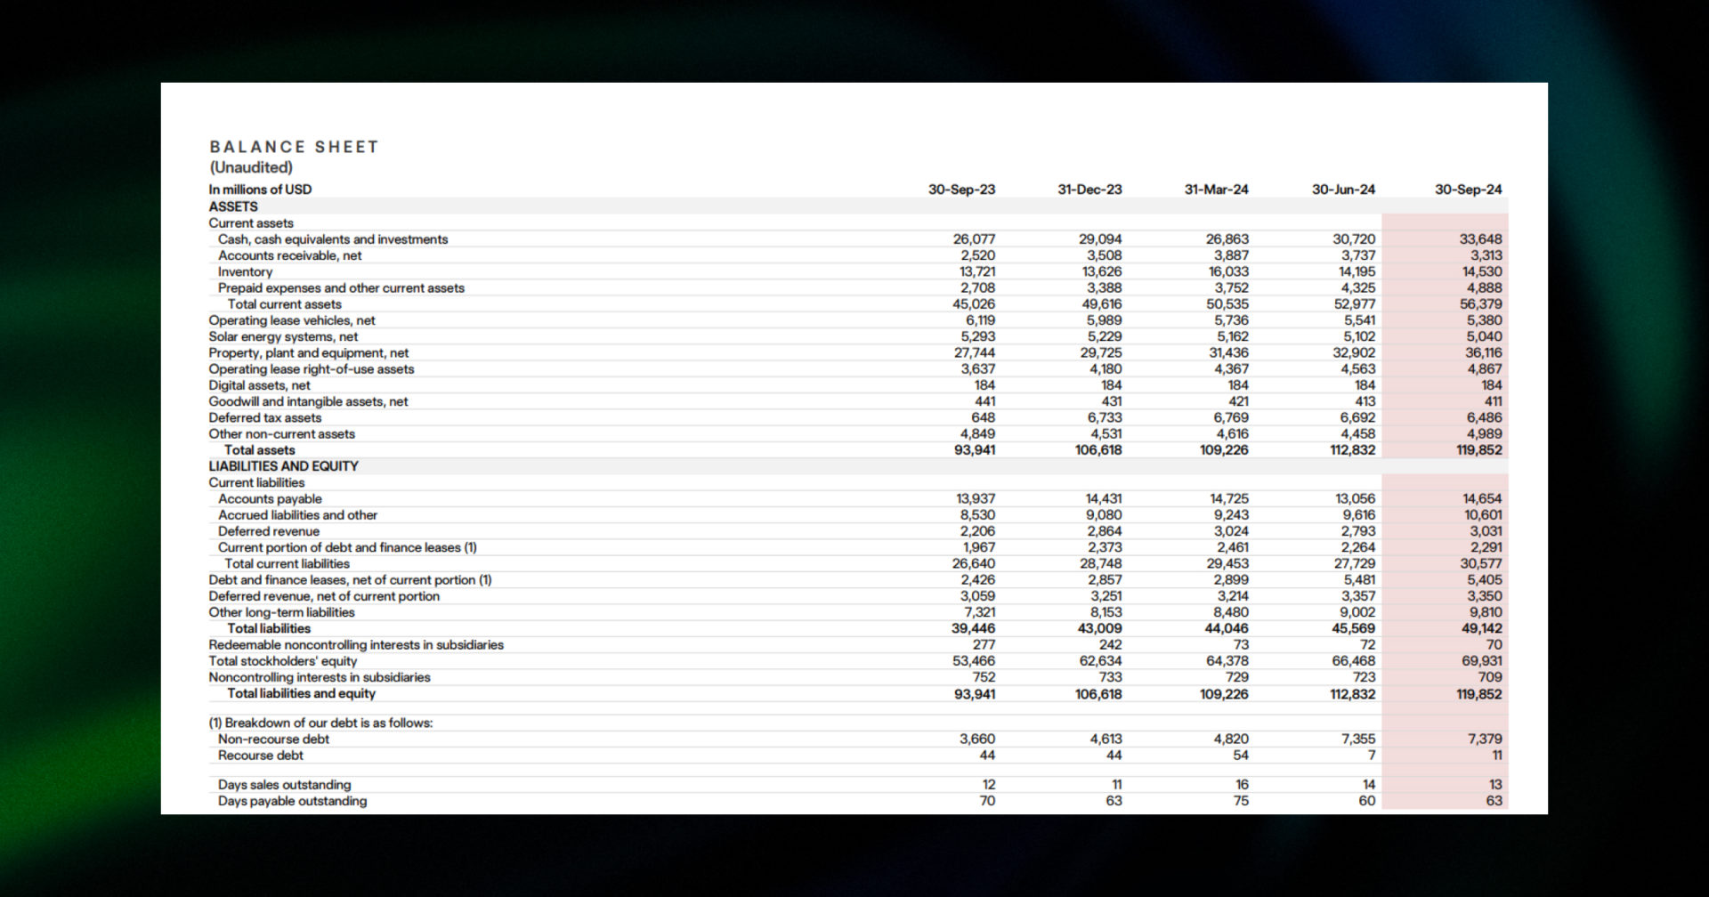Select the Inventory row label
Image resolution: width=1709 pixels, height=897 pixels.
point(245,271)
